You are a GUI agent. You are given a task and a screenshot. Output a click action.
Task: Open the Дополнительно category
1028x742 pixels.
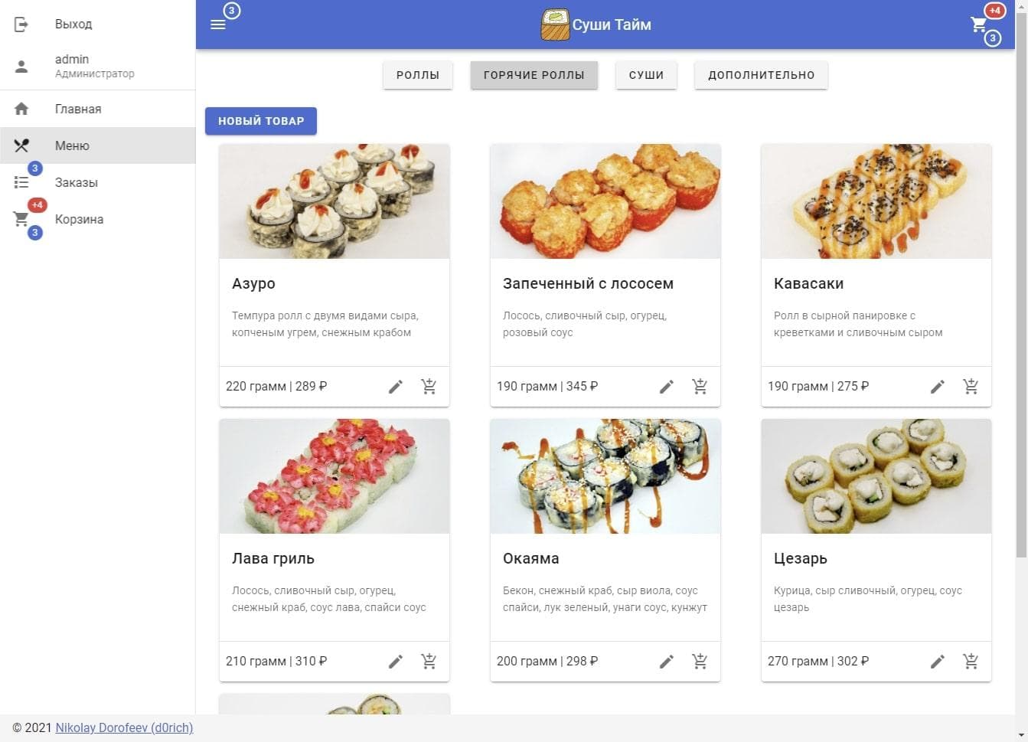point(761,75)
